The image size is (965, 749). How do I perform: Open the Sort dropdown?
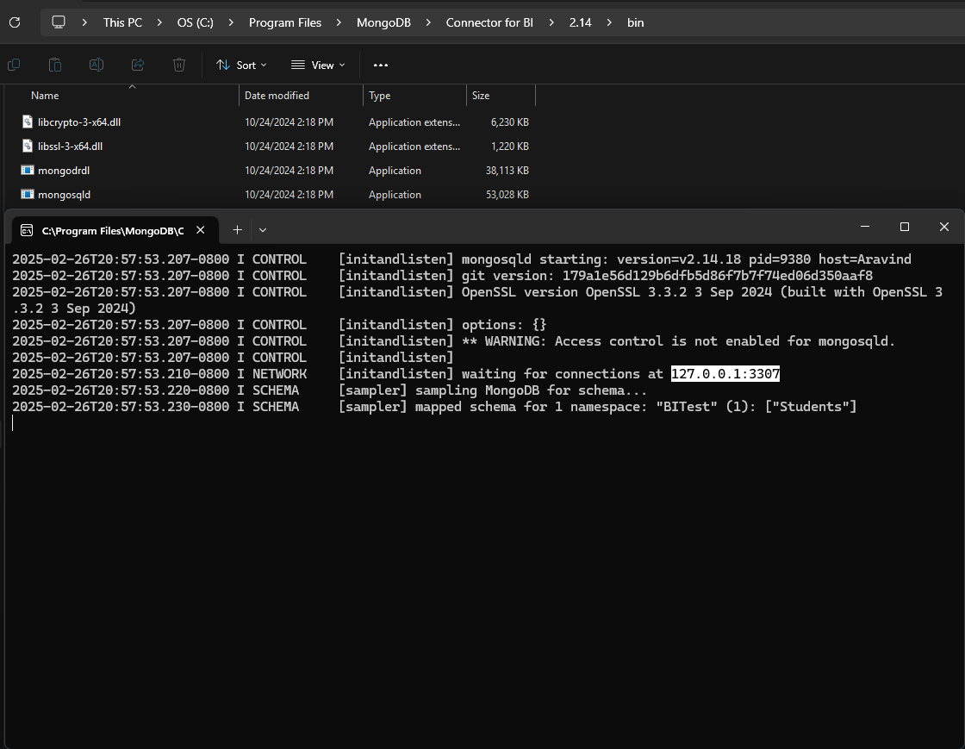click(241, 65)
